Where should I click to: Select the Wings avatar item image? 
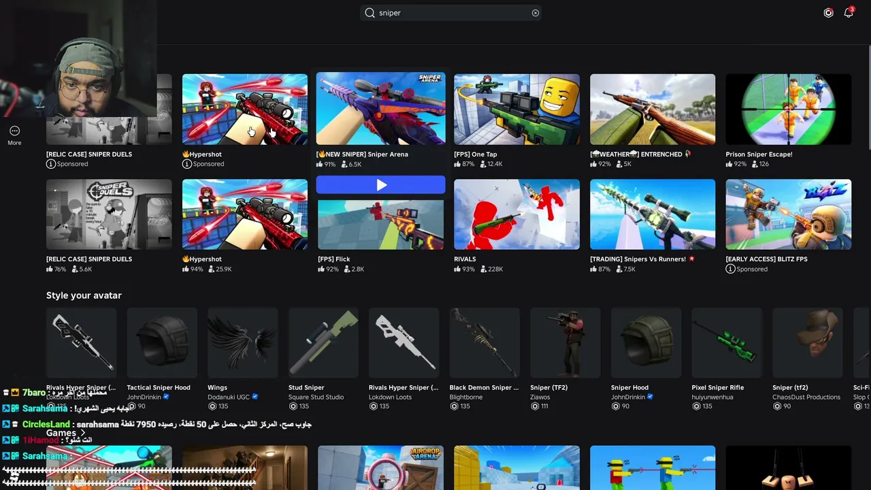[243, 343]
